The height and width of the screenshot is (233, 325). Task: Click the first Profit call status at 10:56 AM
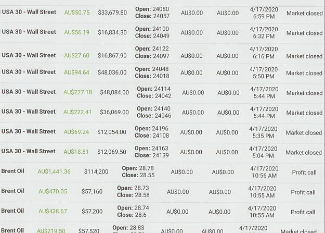coord(304,173)
